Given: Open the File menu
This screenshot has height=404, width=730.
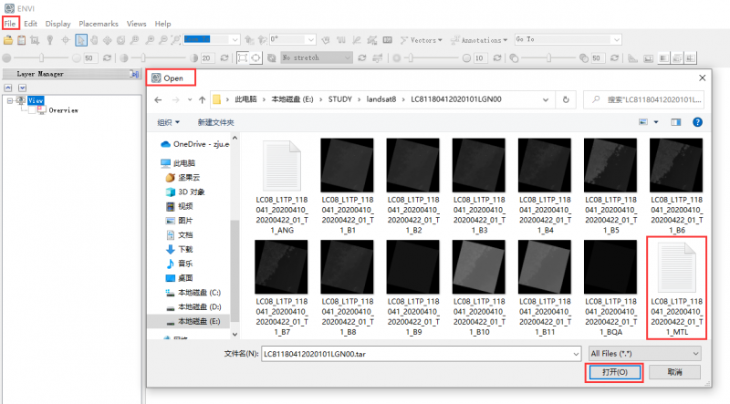Looking at the screenshot, I should [10, 23].
